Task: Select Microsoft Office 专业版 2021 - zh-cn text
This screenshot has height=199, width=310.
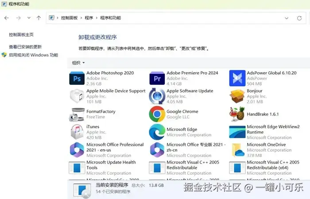Action: tap(196, 147)
